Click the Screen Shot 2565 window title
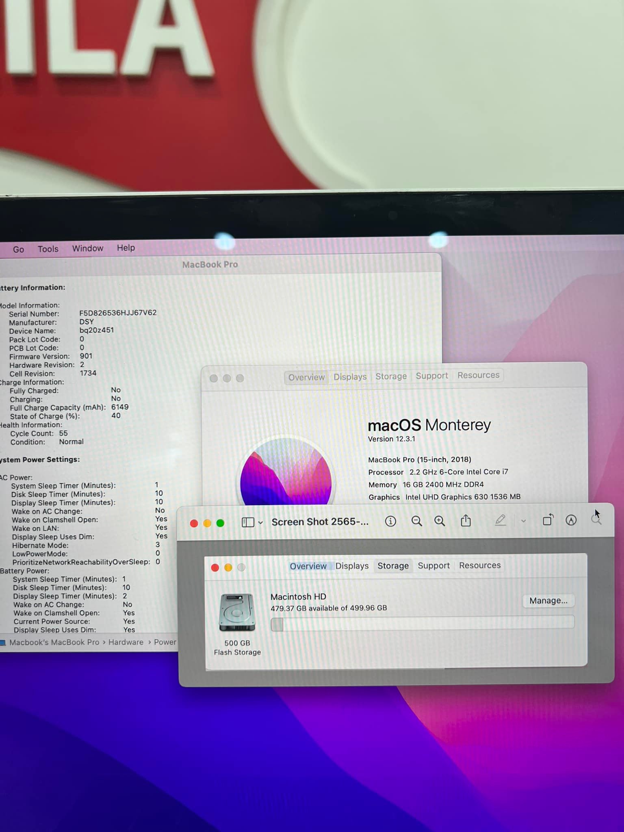This screenshot has height=832, width=624. tap(320, 522)
